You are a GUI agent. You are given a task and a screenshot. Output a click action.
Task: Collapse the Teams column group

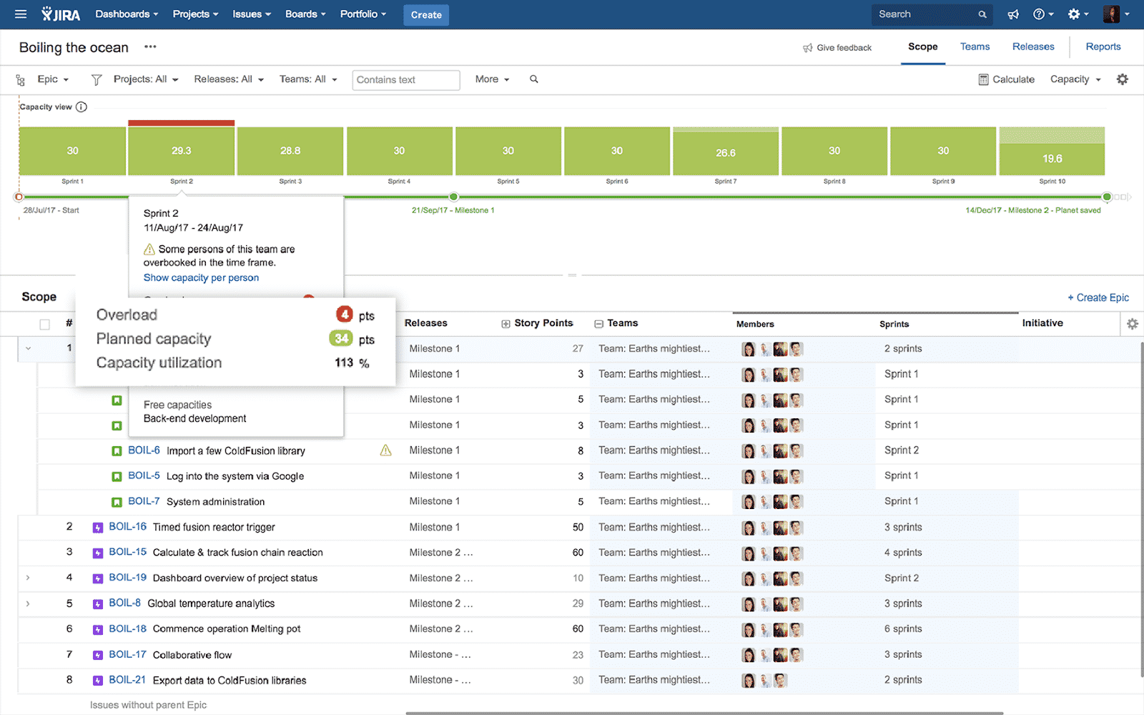tap(598, 324)
